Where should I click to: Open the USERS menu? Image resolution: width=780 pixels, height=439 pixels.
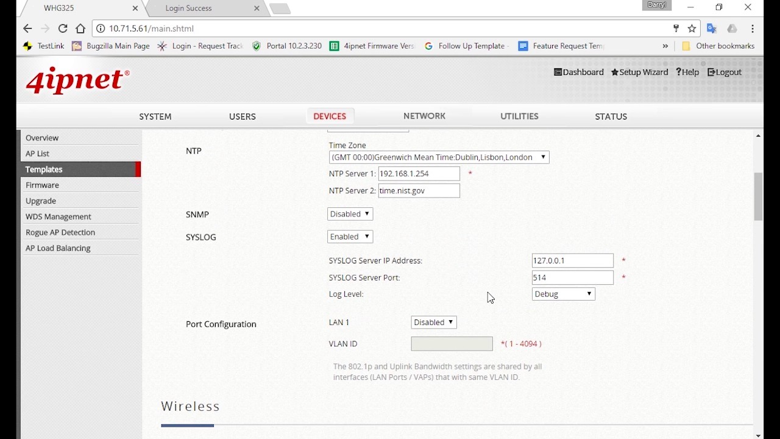coord(243,116)
